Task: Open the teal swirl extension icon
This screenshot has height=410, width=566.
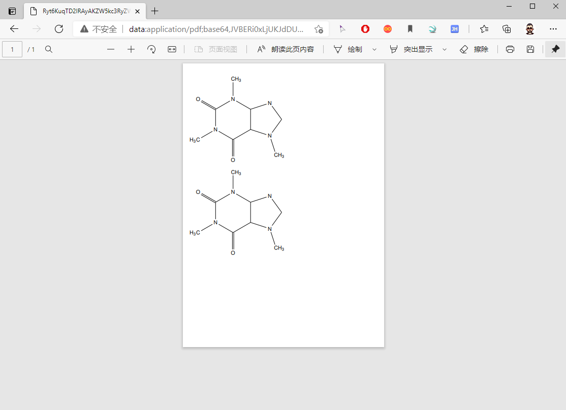Action: click(x=432, y=29)
